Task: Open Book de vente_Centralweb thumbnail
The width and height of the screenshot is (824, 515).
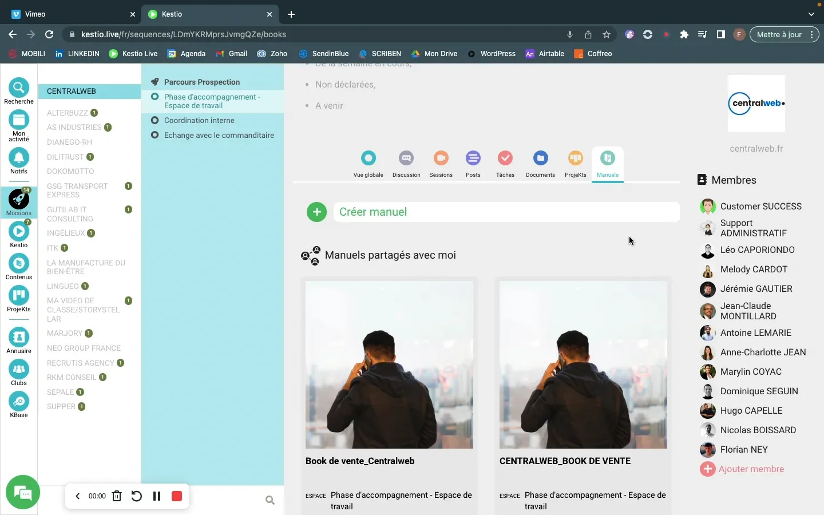Action: [x=389, y=365]
